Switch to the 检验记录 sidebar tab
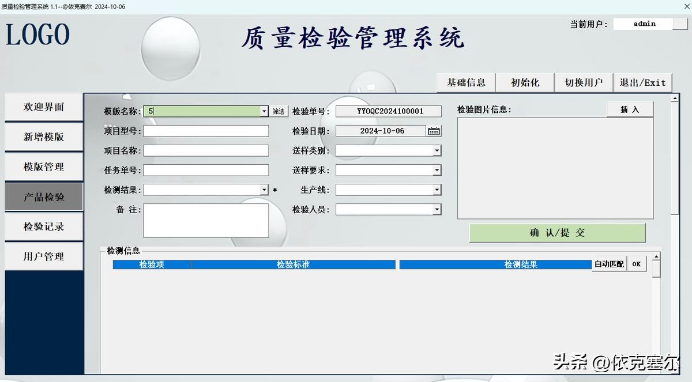This screenshot has width=692, height=382. coord(44,226)
